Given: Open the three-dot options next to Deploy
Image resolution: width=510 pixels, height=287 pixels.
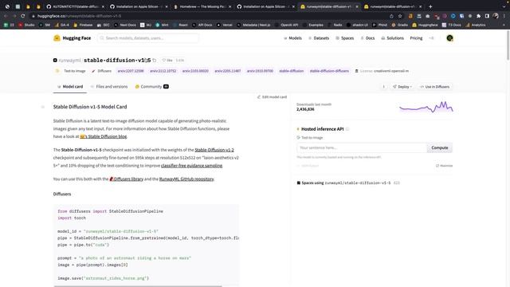Looking at the screenshot, I should (384, 87).
